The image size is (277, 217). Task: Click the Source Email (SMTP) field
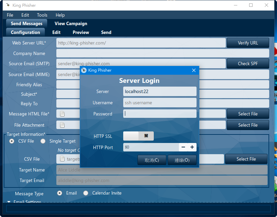coord(141,64)
